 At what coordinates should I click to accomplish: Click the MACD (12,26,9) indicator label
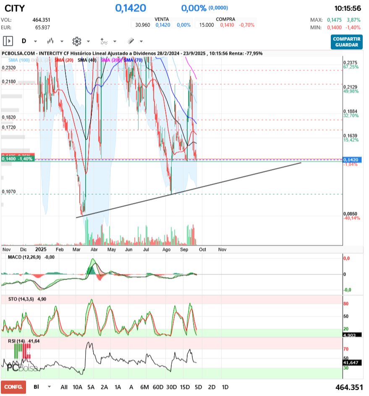[24, 257]
